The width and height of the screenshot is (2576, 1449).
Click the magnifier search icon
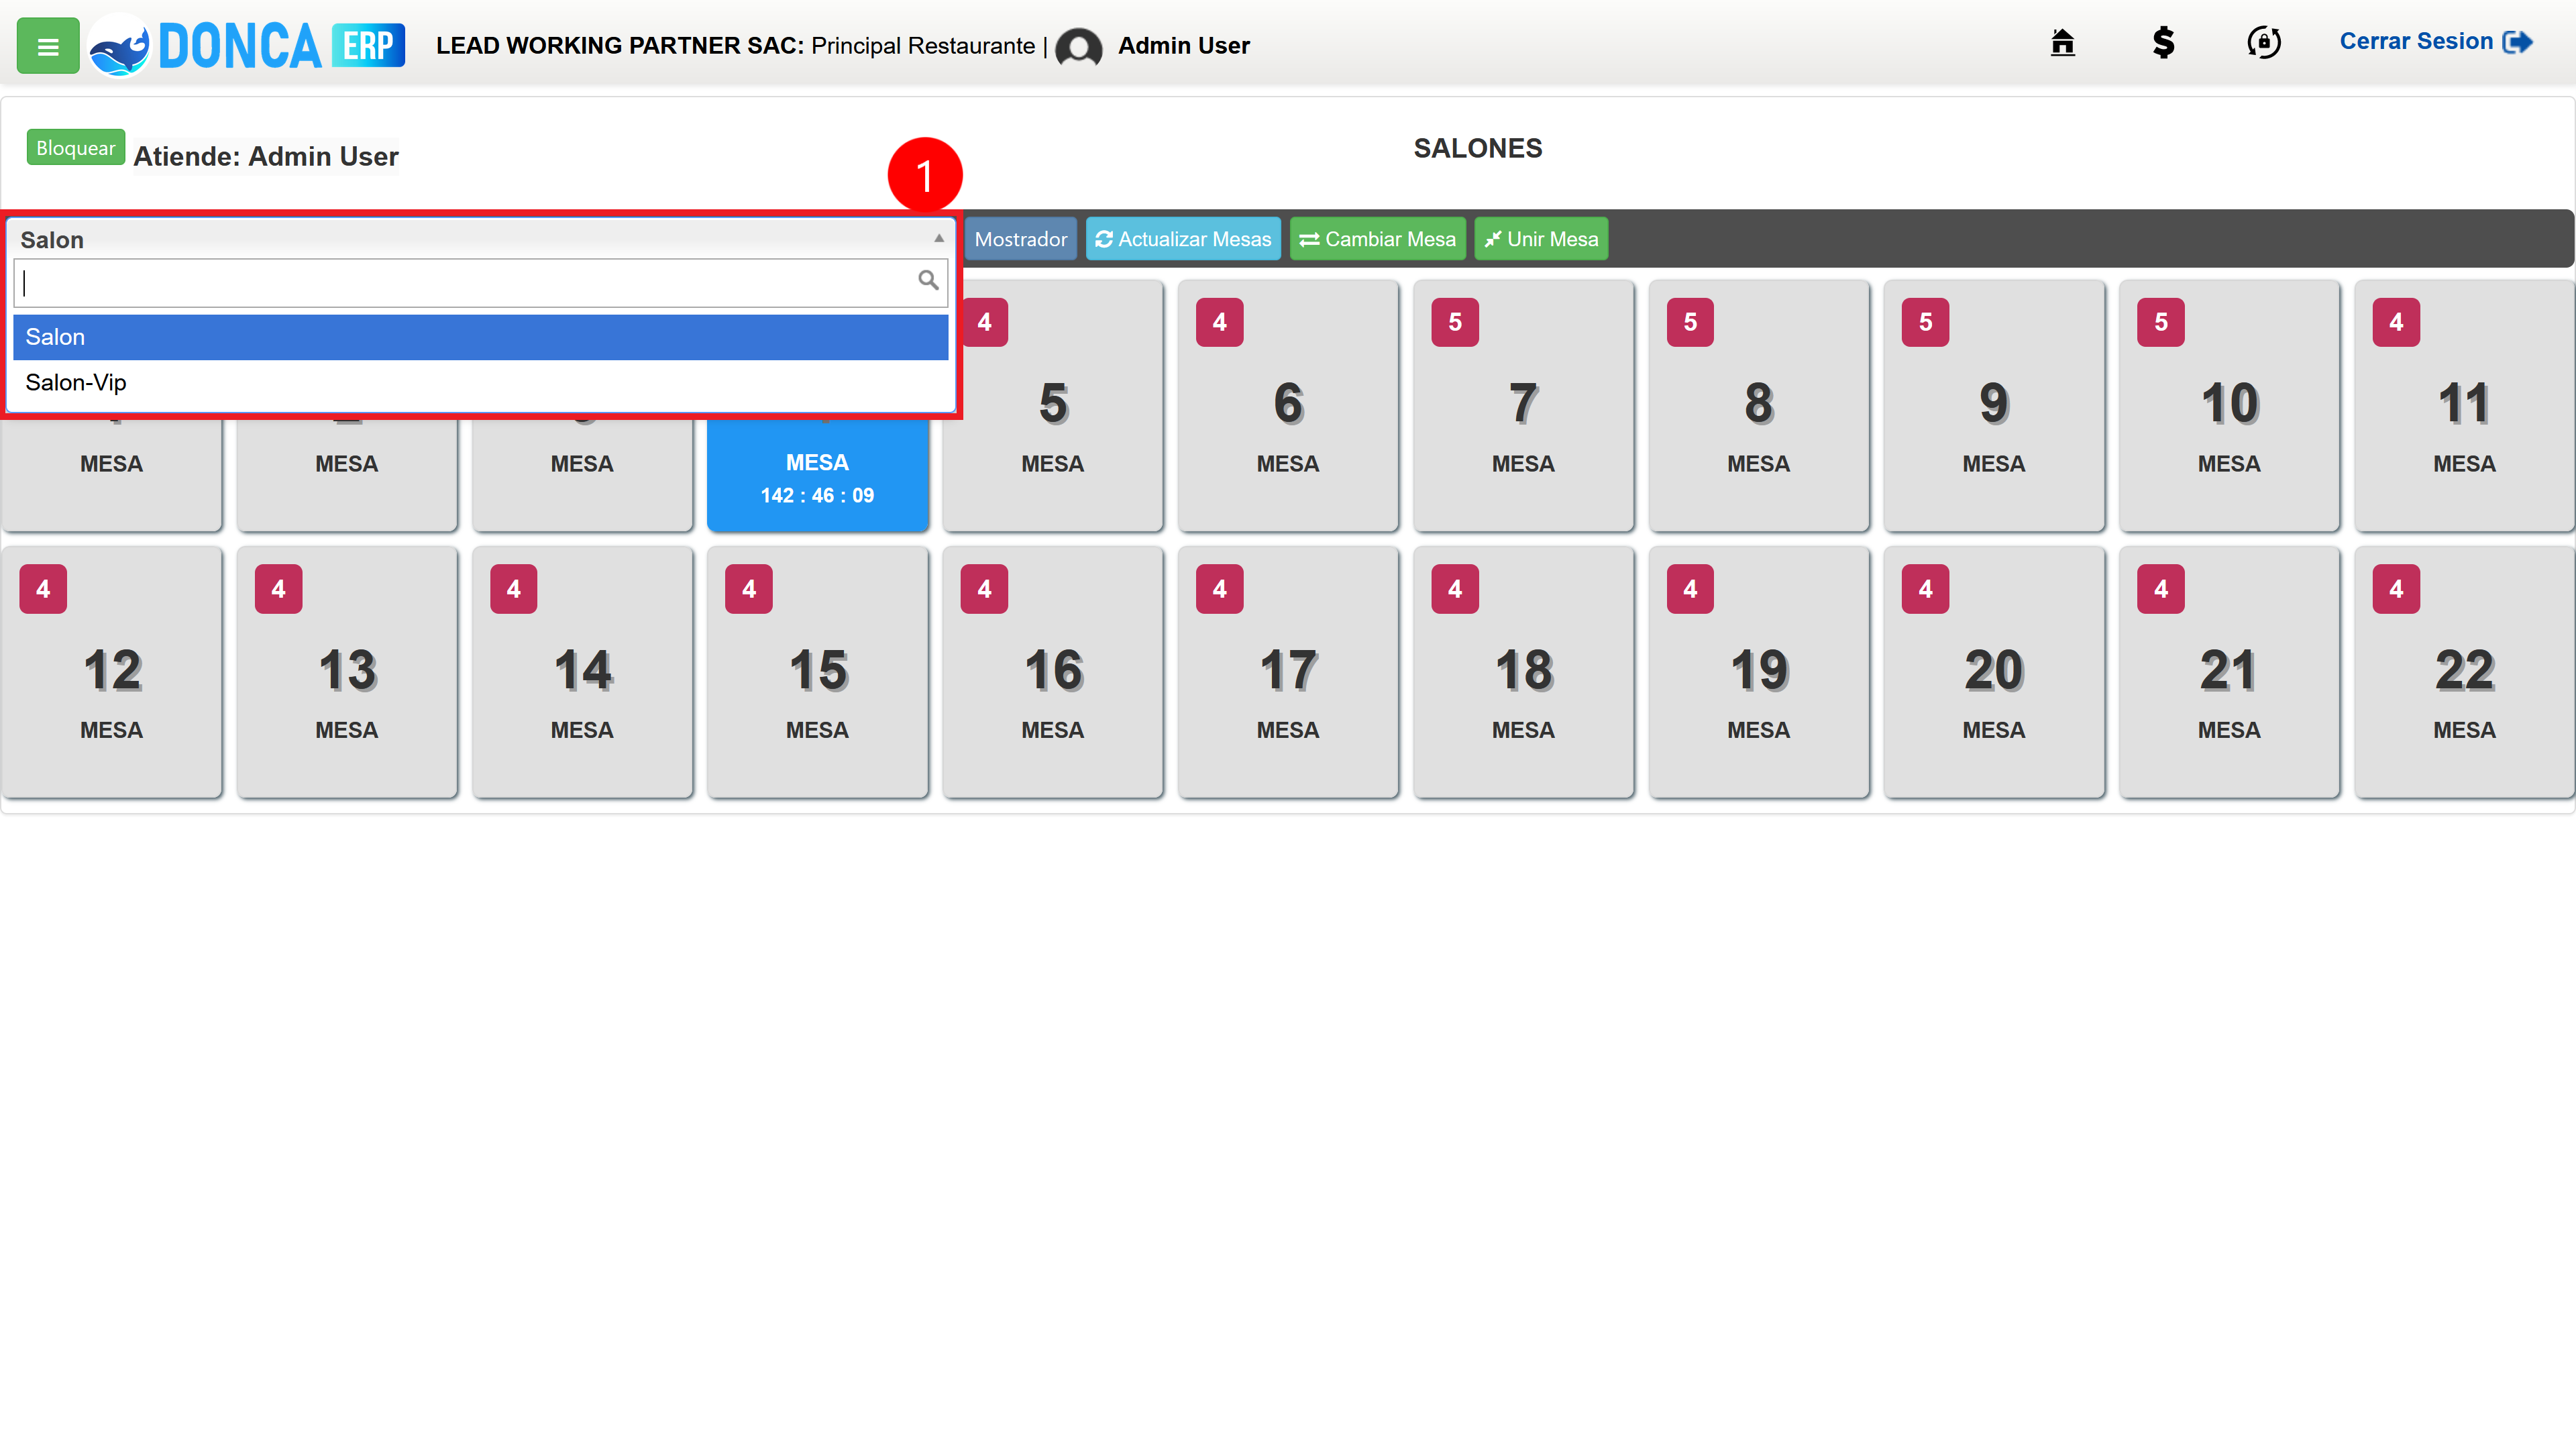click(x=927, y=280)
